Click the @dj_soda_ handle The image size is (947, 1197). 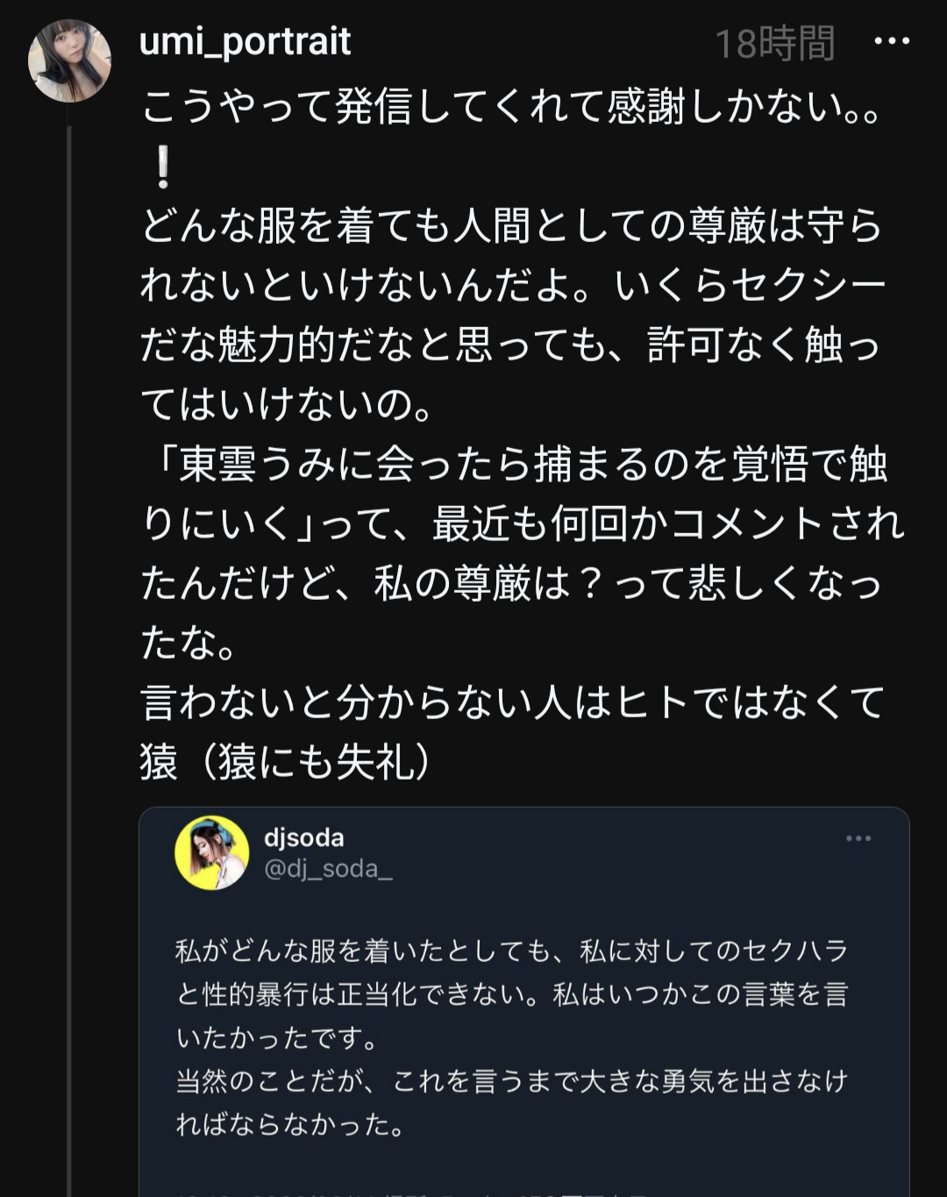pyautogui.click(x=328, y=869)
